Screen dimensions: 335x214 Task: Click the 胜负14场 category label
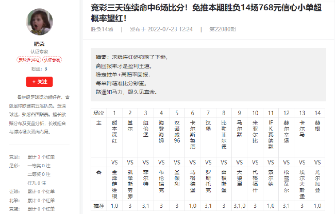pyautogui.click(x=102, y=29)
